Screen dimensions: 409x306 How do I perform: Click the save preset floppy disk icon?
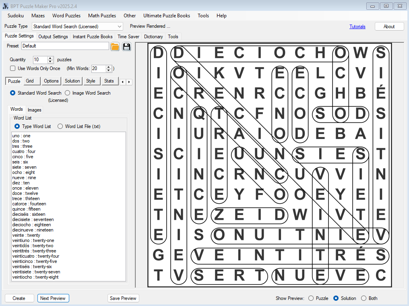tap(127, 46)
